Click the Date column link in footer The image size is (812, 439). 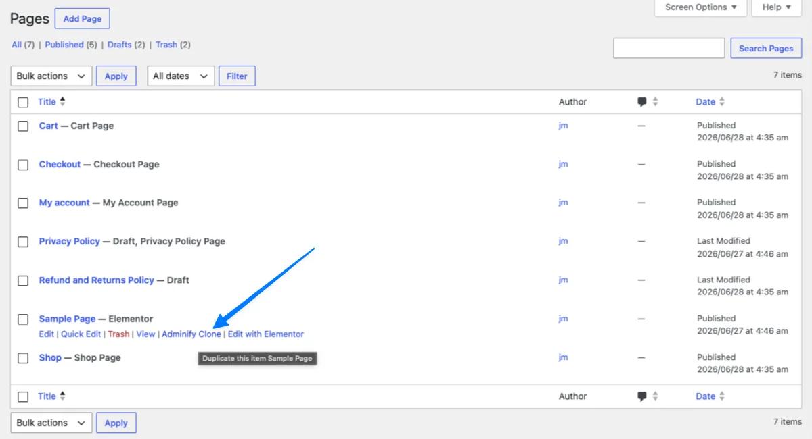click(x=705, y=396)
